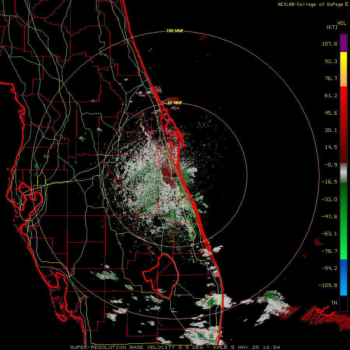Click the VEL legend heading
The width and height of the screenshot is (350, 350).
click(341, 23)
